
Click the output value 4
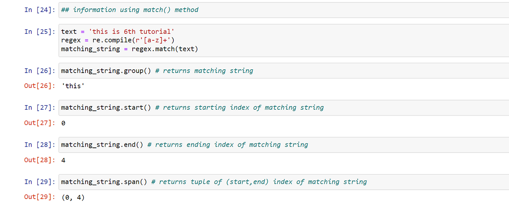64,160
